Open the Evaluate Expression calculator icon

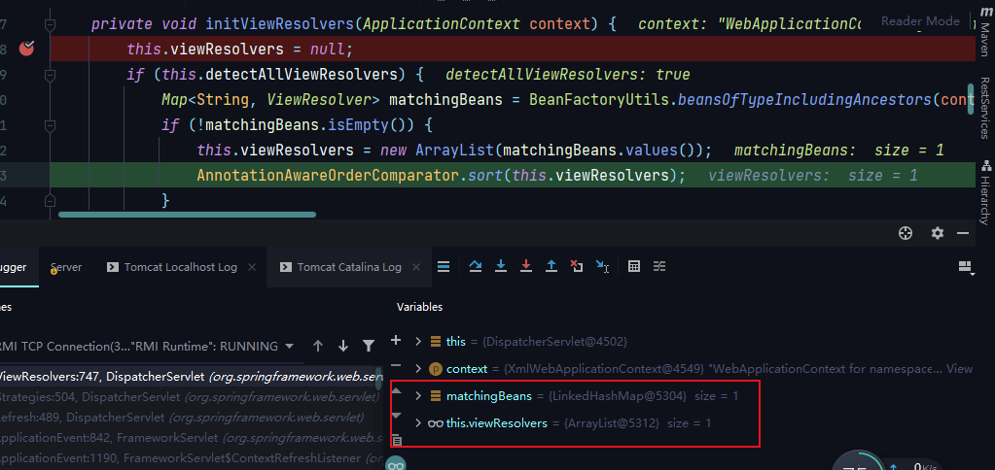(x=633, y=267)
